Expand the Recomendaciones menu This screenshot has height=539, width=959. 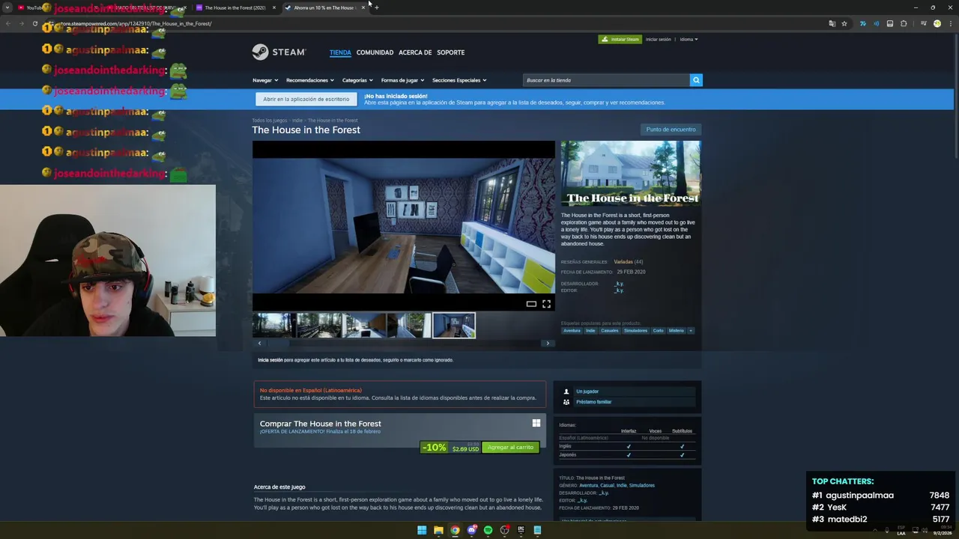[310, 80]
